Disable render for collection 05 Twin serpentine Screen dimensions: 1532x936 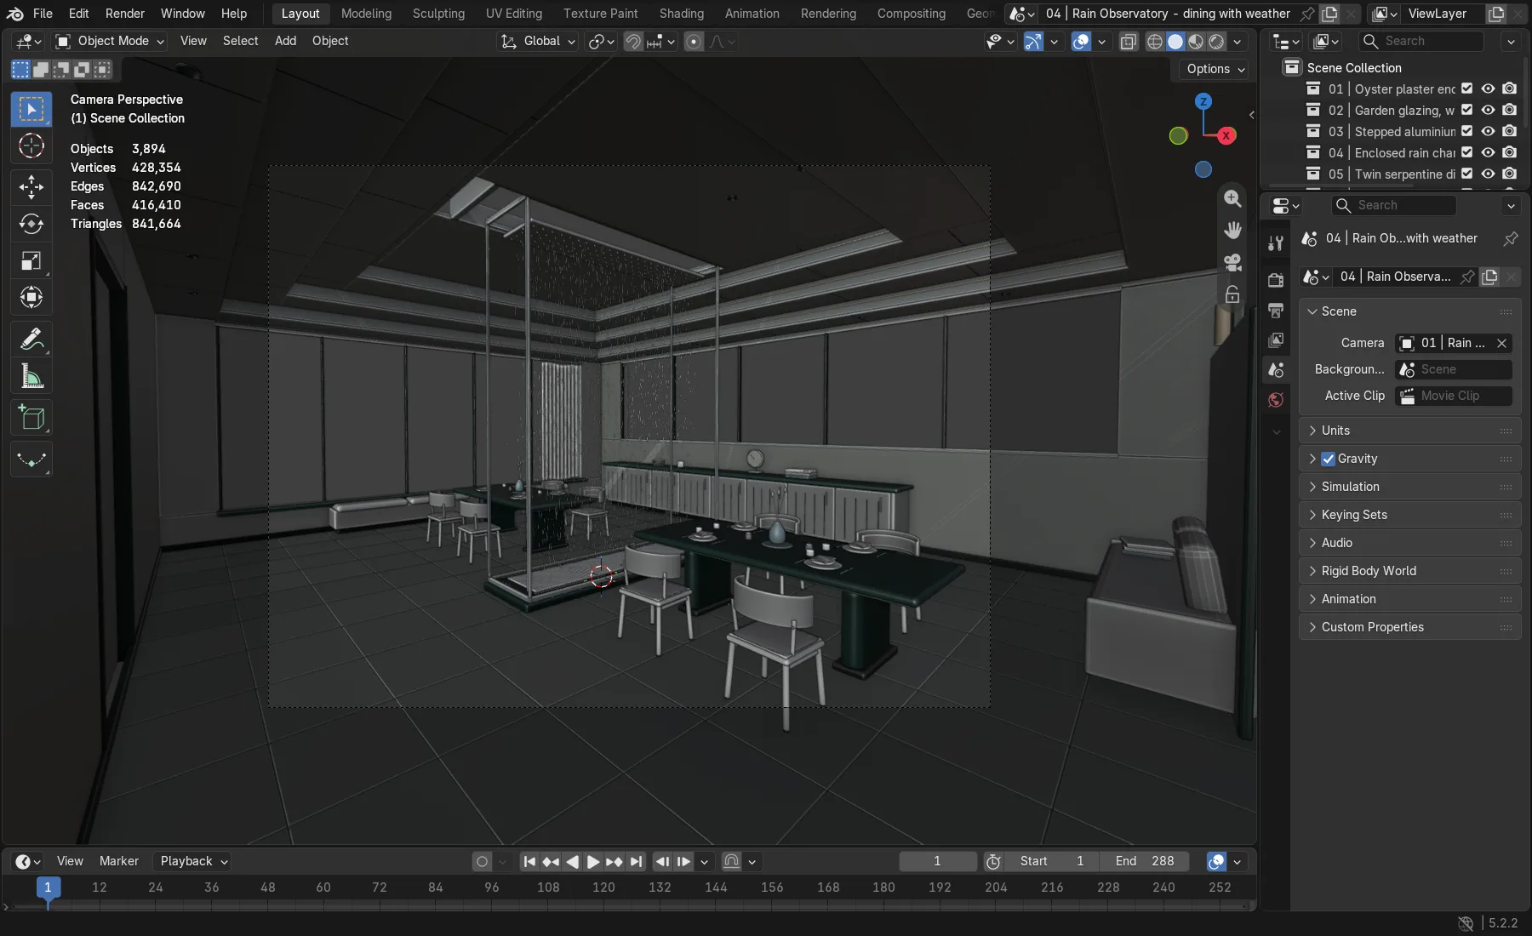coord(1509,174)
